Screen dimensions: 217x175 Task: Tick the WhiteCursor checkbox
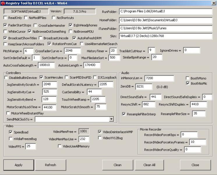[x=5, y=32]
